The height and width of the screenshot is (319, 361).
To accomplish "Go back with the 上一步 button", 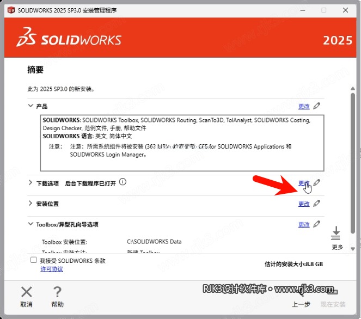I will [301, 298].
